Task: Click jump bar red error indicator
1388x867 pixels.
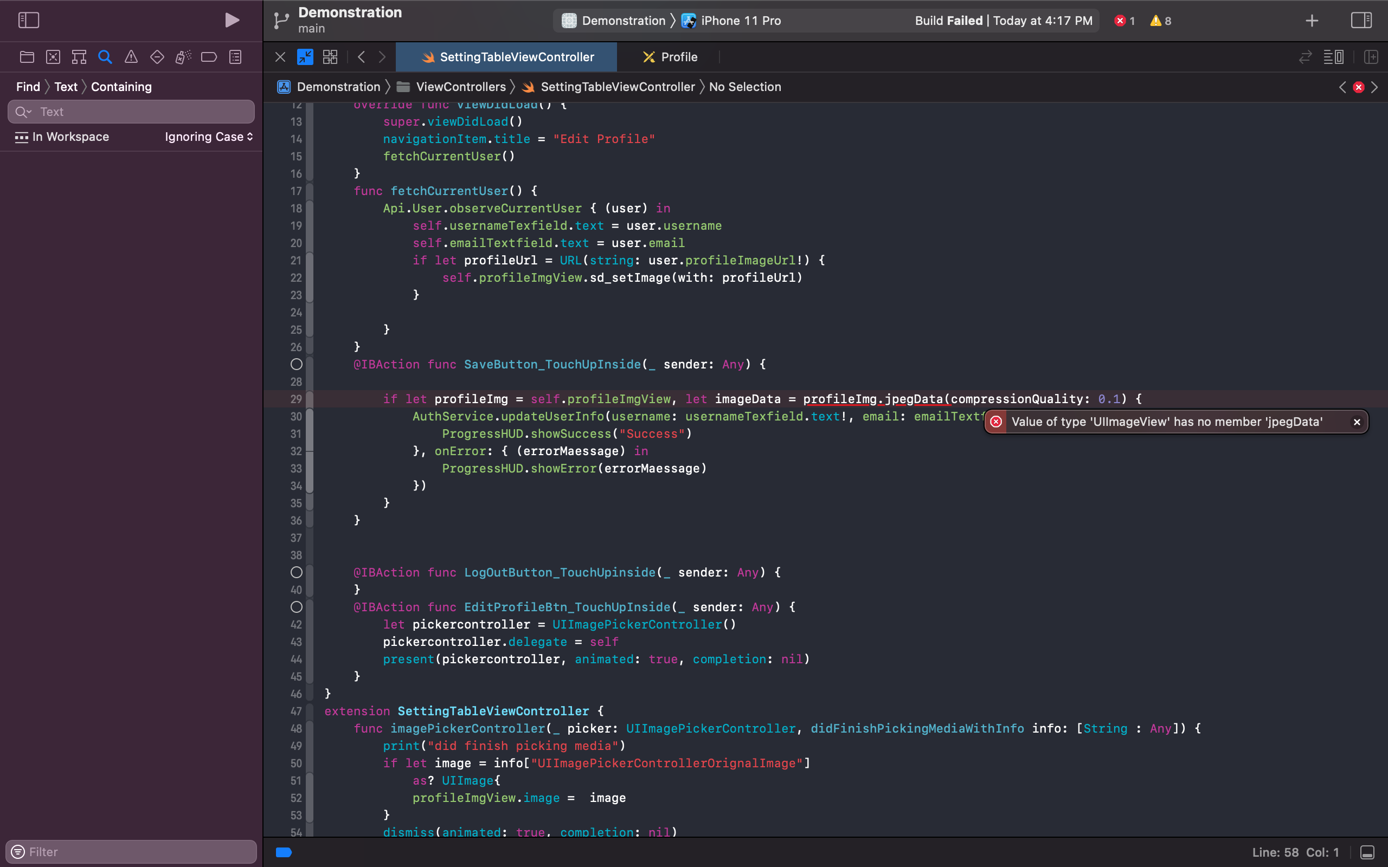Action: click(1358, 87)
